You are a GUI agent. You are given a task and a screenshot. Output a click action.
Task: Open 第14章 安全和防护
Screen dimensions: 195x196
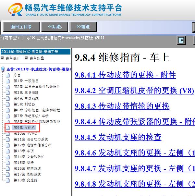[x=29, y=157]
